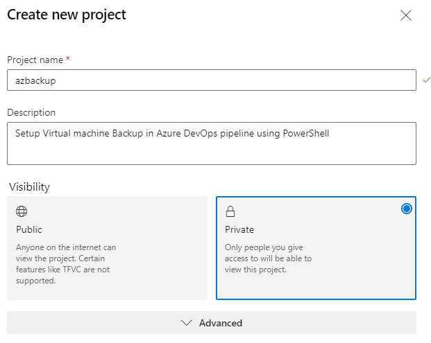Viewport: 431px width, 343px height.
Task: Click the Private access description text
Action: (x=269, y=258)
